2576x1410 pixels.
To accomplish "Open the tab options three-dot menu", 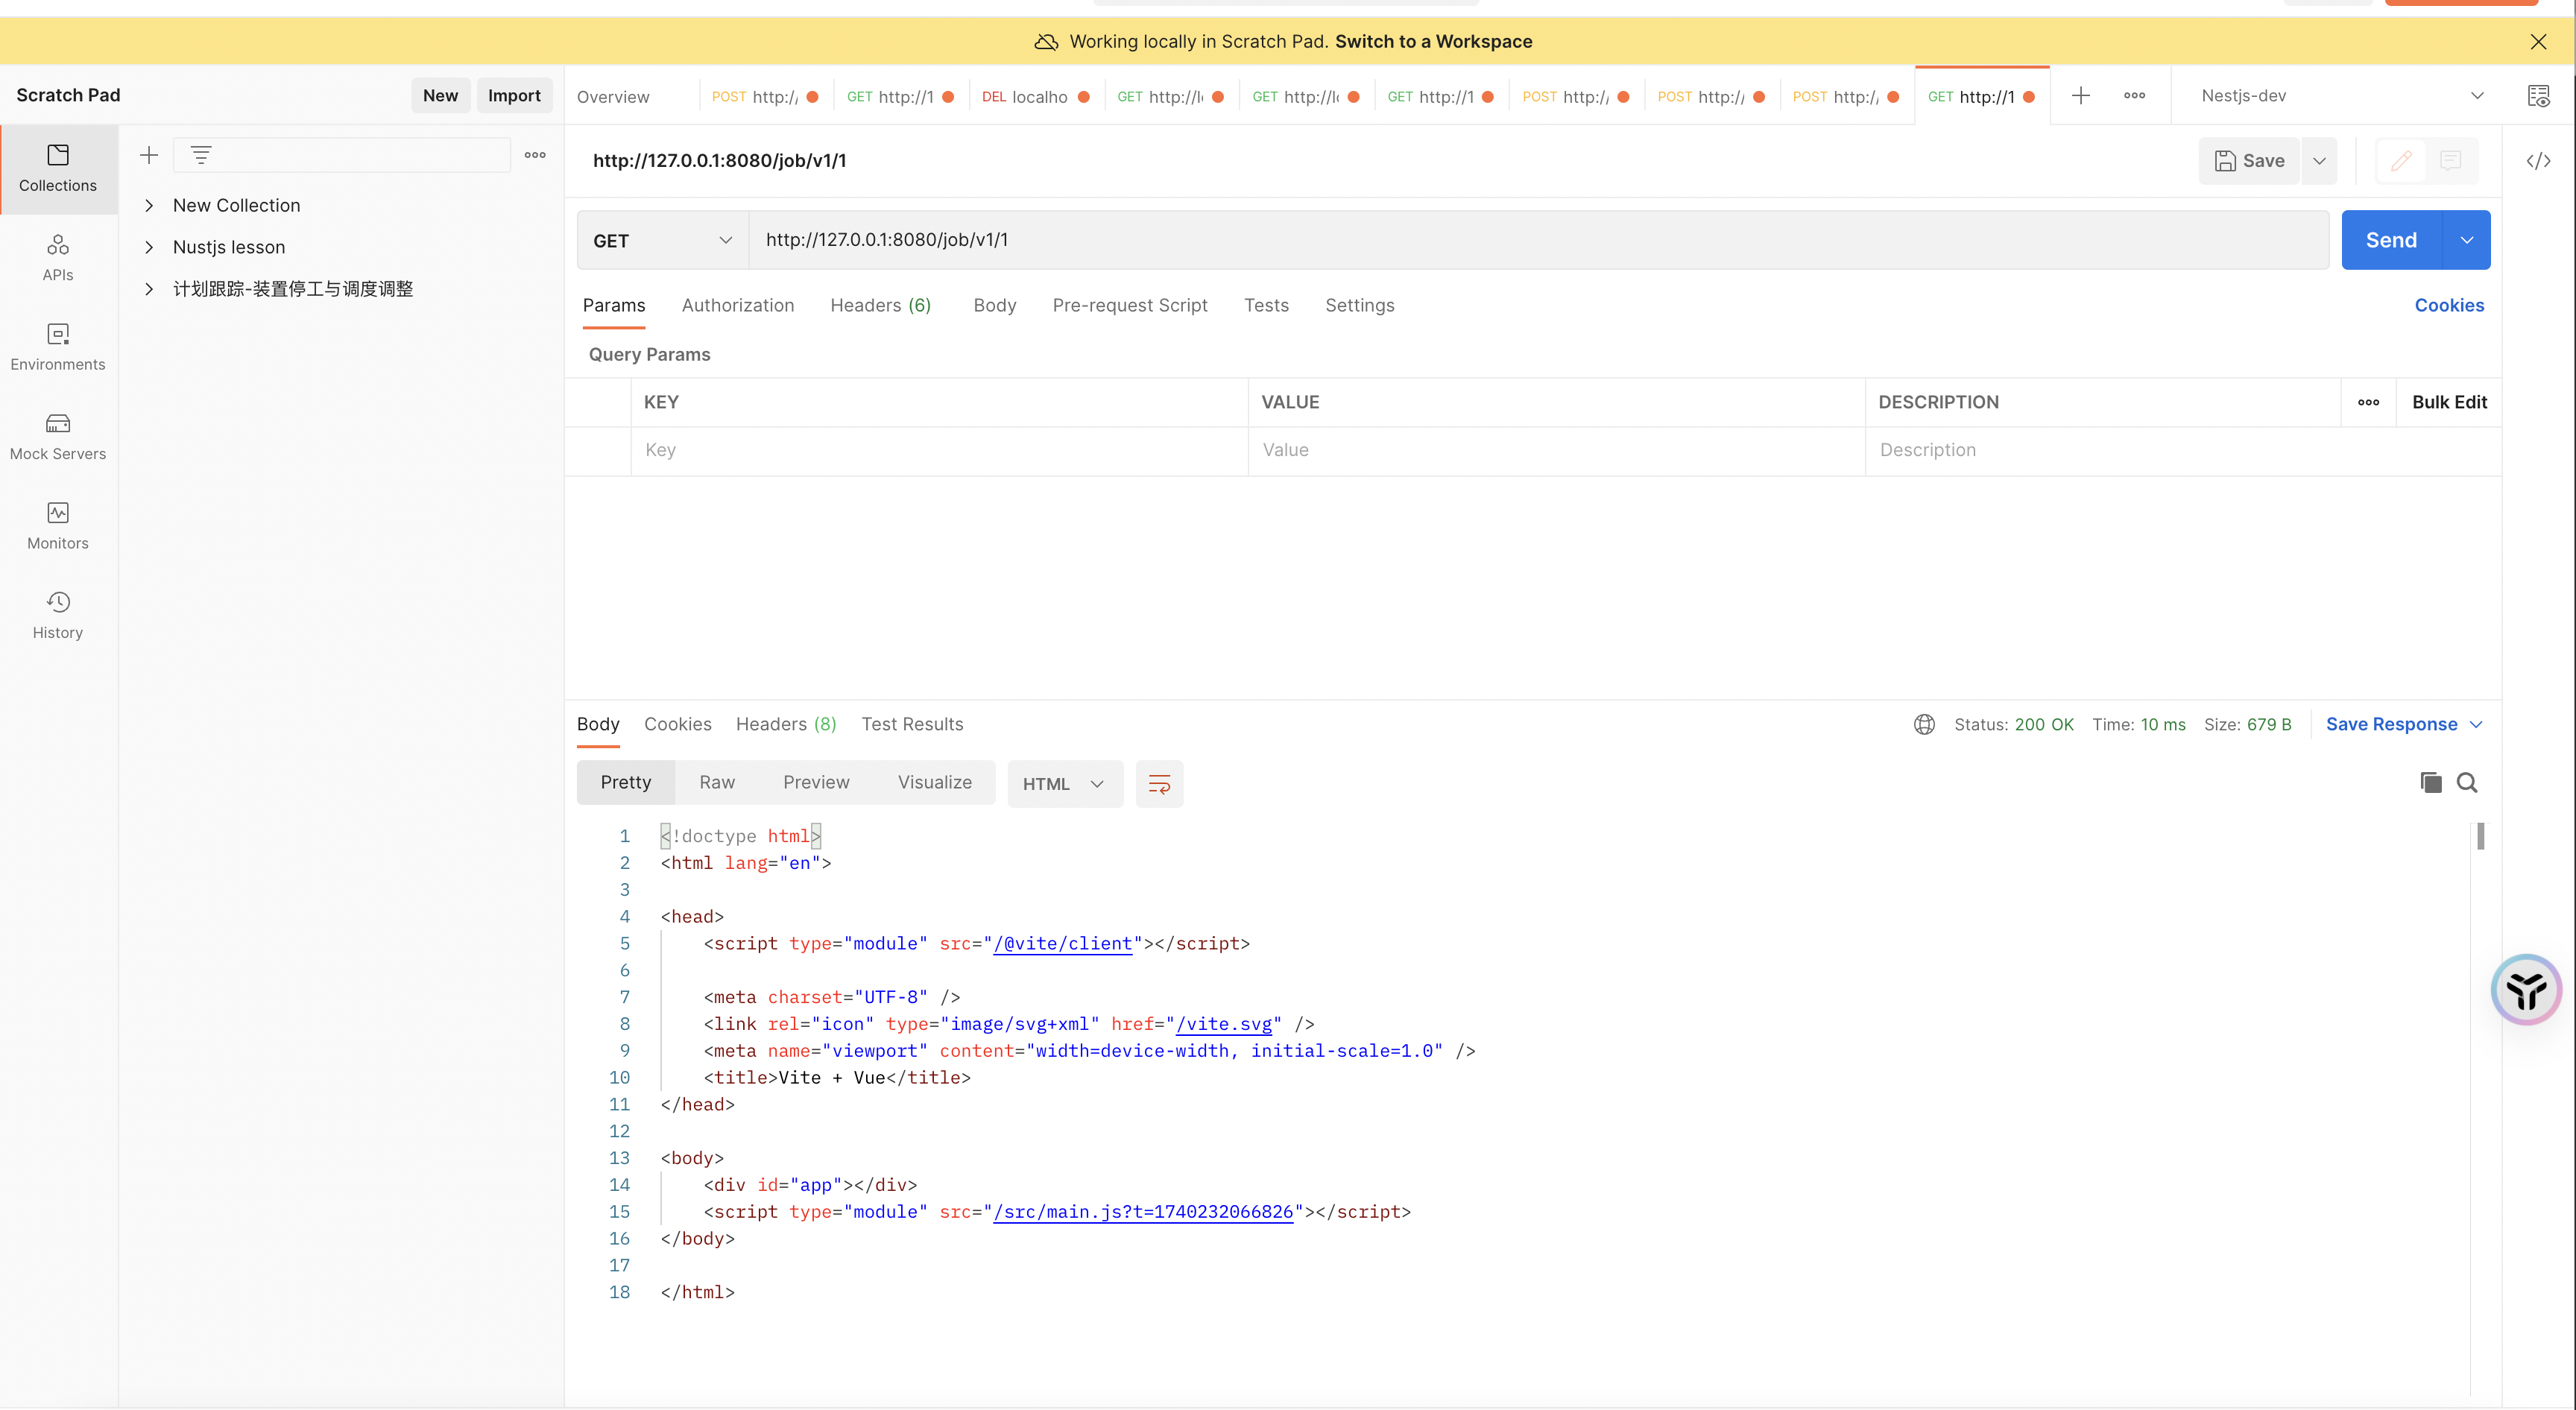I will (x=2135, y=96).
